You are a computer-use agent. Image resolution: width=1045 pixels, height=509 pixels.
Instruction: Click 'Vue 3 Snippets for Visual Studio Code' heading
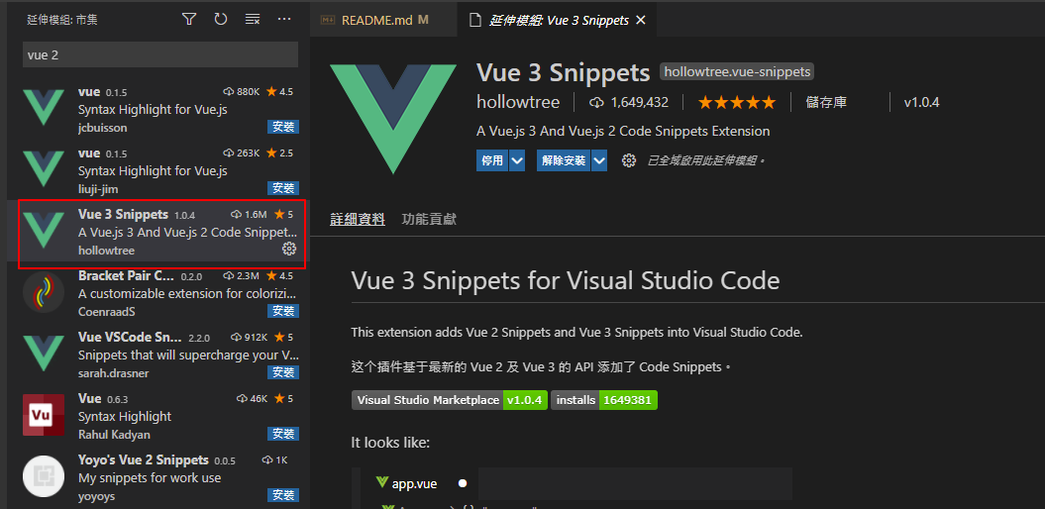click(566, 280)
